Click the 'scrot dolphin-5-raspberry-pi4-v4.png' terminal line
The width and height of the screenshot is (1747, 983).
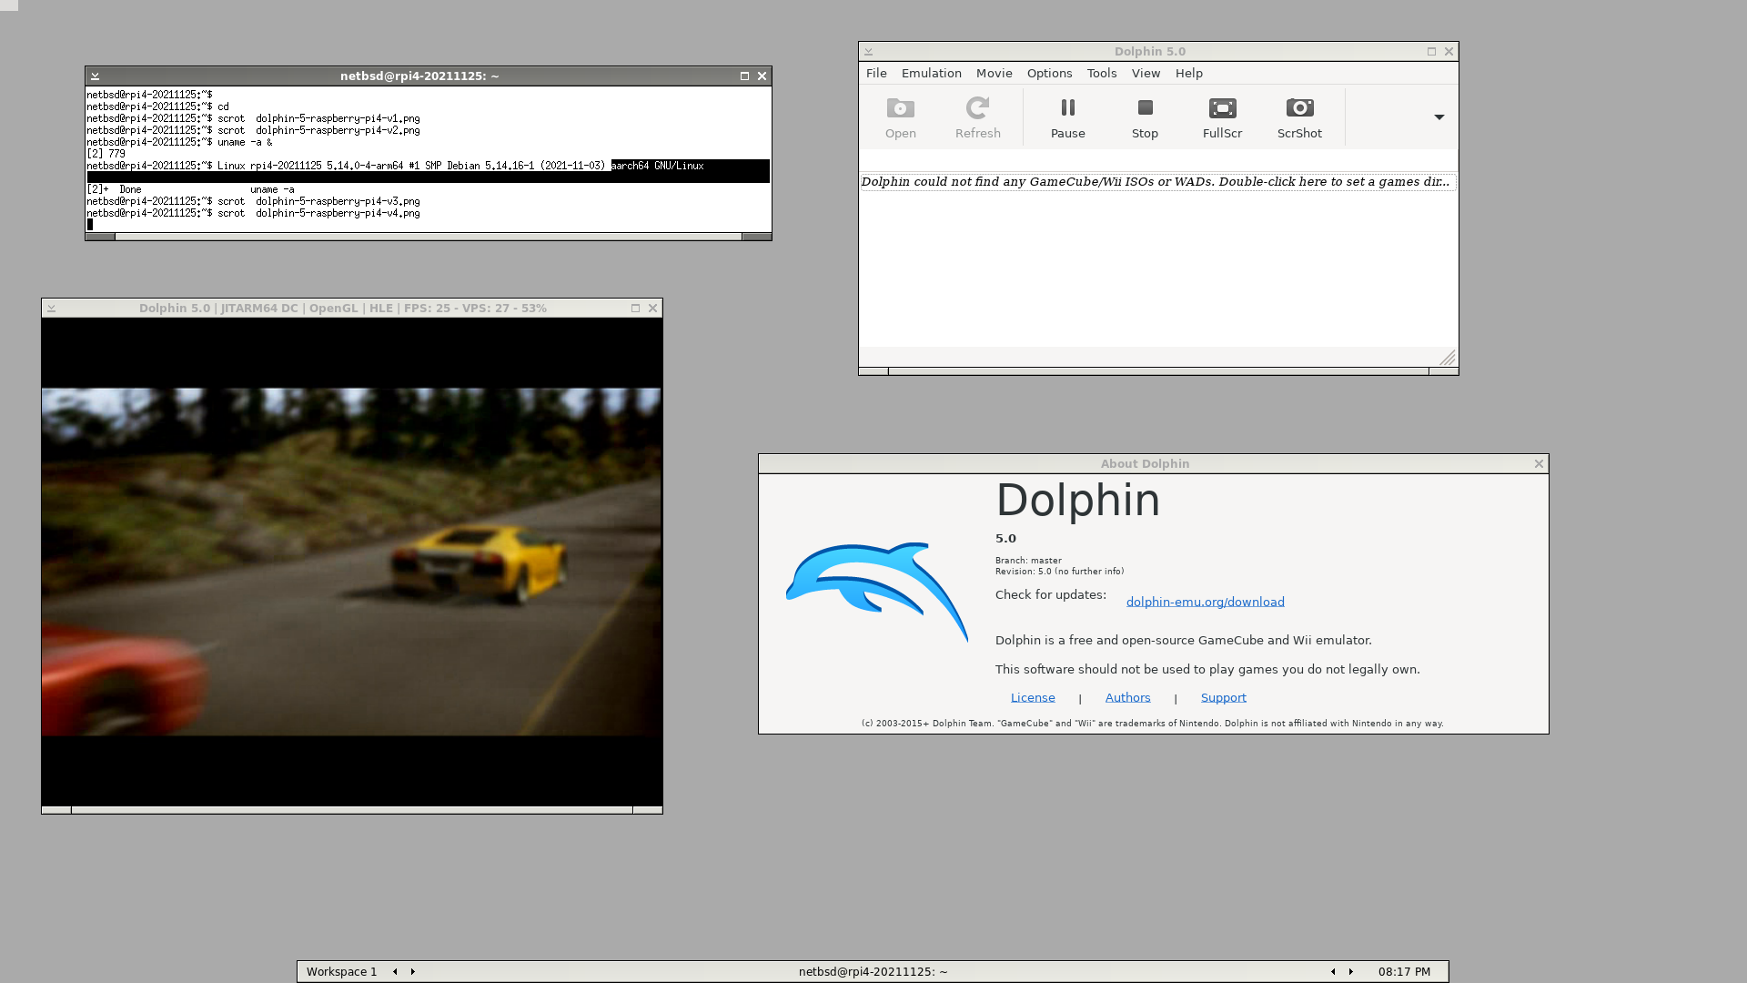(x=318, y=213)
